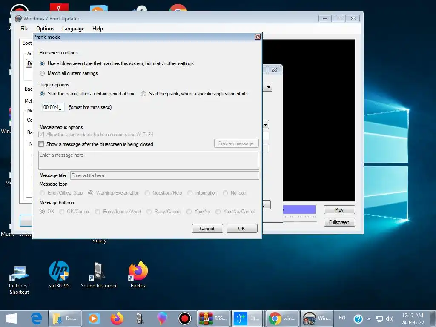Switch to Windows 7 Boot Updater taskbar item
The height and width of the screenshot is (327, 436).
[317, 318]
